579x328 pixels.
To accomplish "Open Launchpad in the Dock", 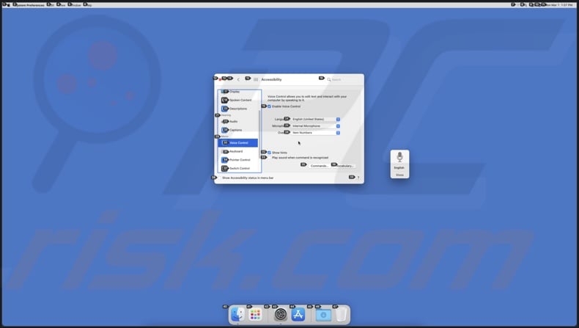I will 256,315.
